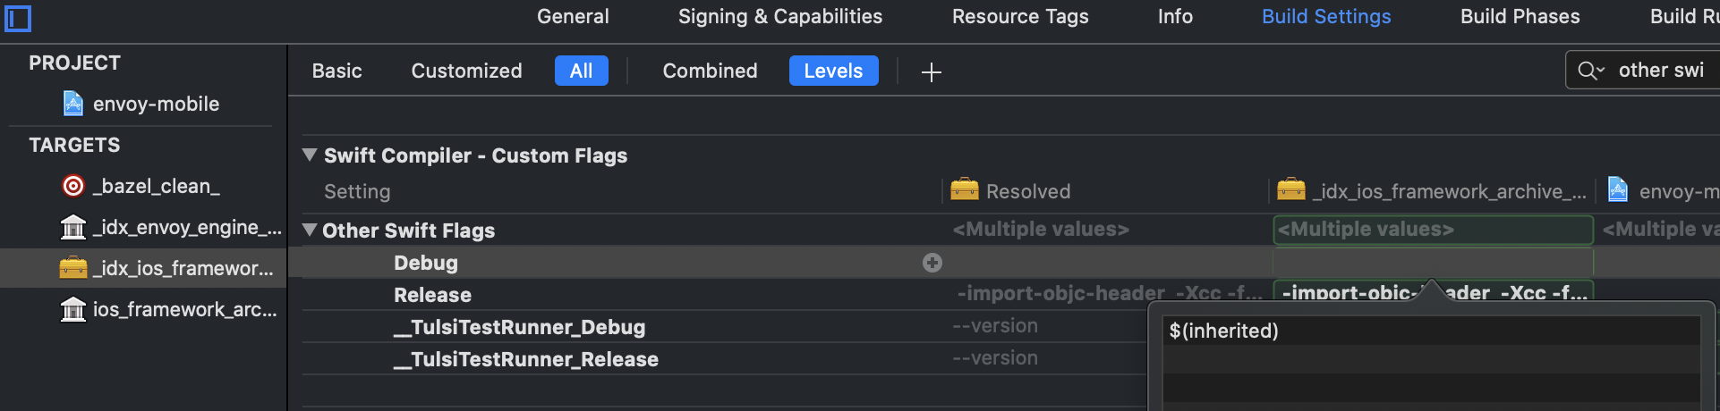This screenshot has width=1720, height=411.
Task: Select the _bazel_clean_ target icon
Action: click(x=73, y=186)
